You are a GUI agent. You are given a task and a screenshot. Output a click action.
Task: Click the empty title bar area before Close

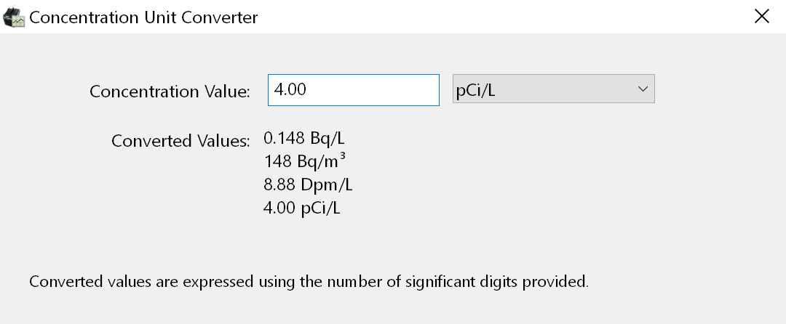tap(509, 17)
